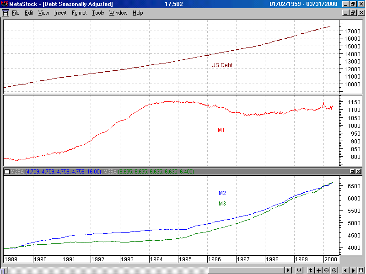Open the Tools menu
Image resolution: width=366 pixels, height=274 pixels.
pos(98,13)
